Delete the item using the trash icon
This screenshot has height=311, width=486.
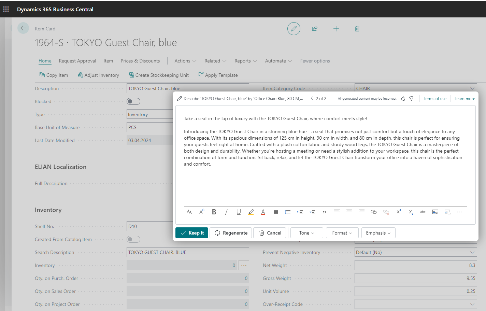357,29
